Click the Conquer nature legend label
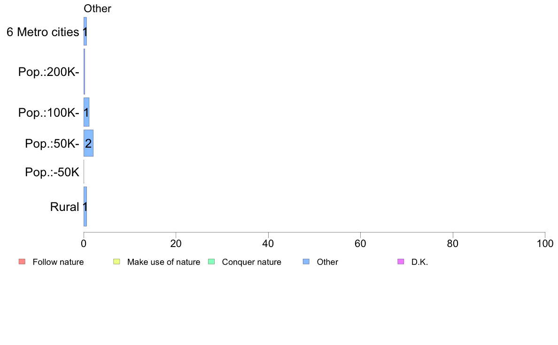The height and width of the screenshot is (345, 558). pyautogui.click(x=252, y=262)
